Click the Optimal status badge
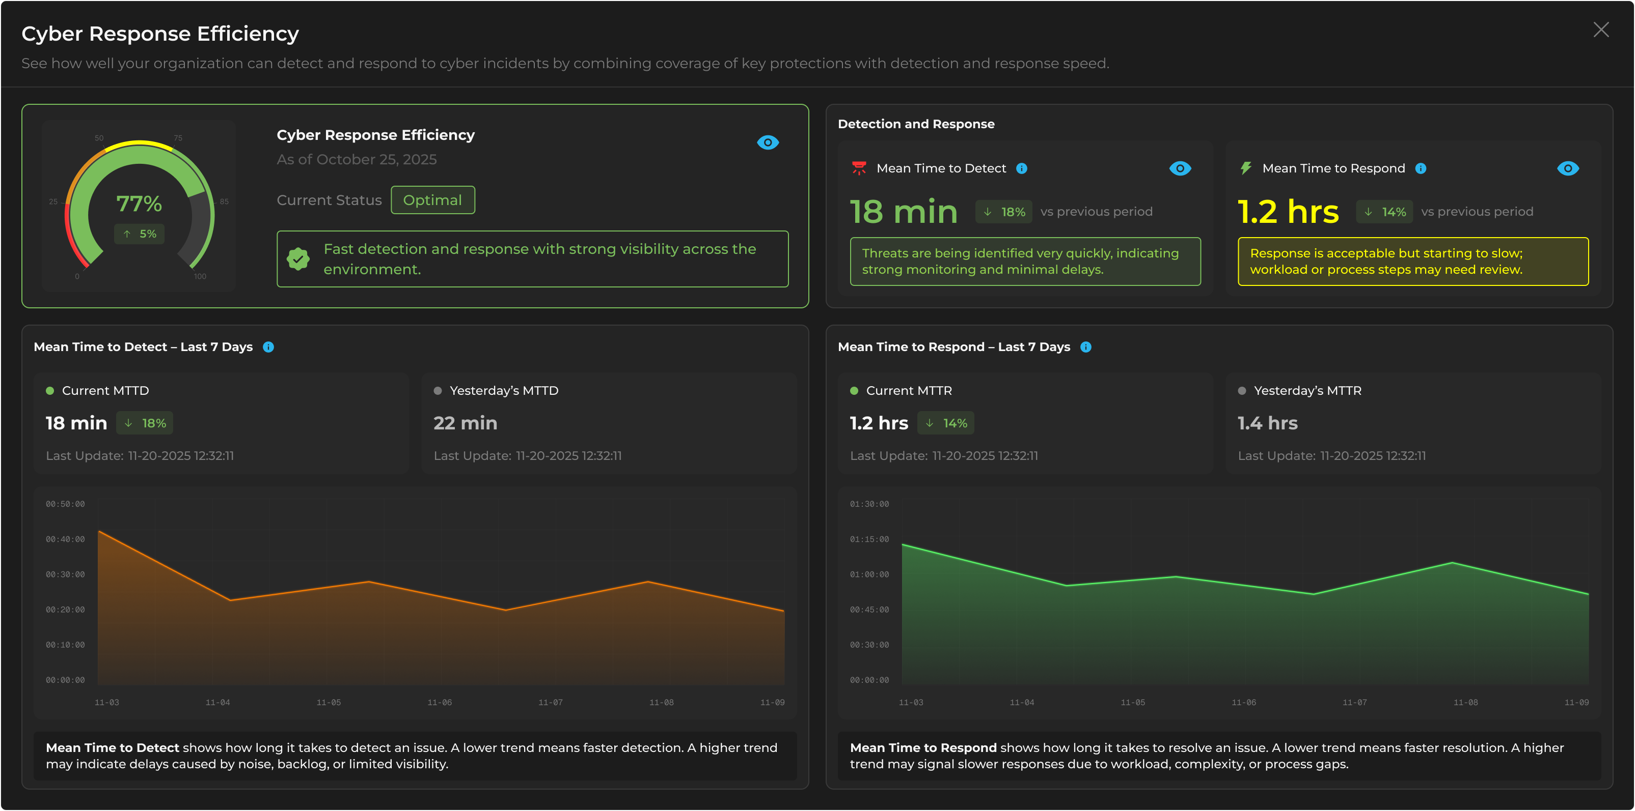The height and width of the screenshot is (811, 1635). click(x=433, y=200)
